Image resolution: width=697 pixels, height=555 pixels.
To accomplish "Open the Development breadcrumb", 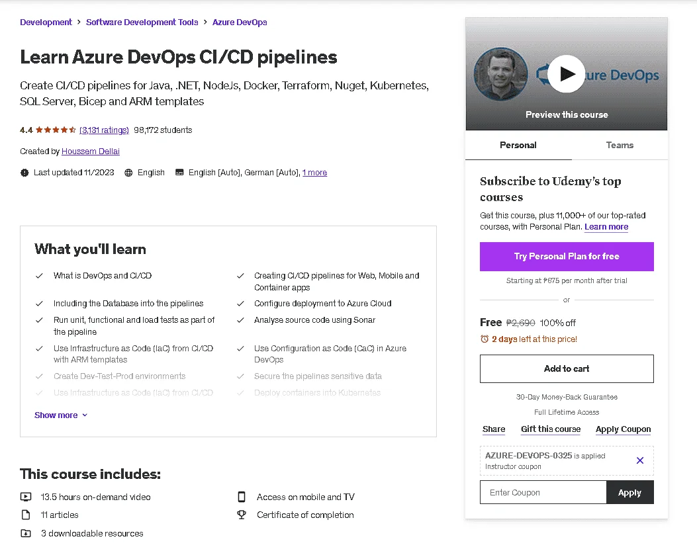I will (46, 22).
